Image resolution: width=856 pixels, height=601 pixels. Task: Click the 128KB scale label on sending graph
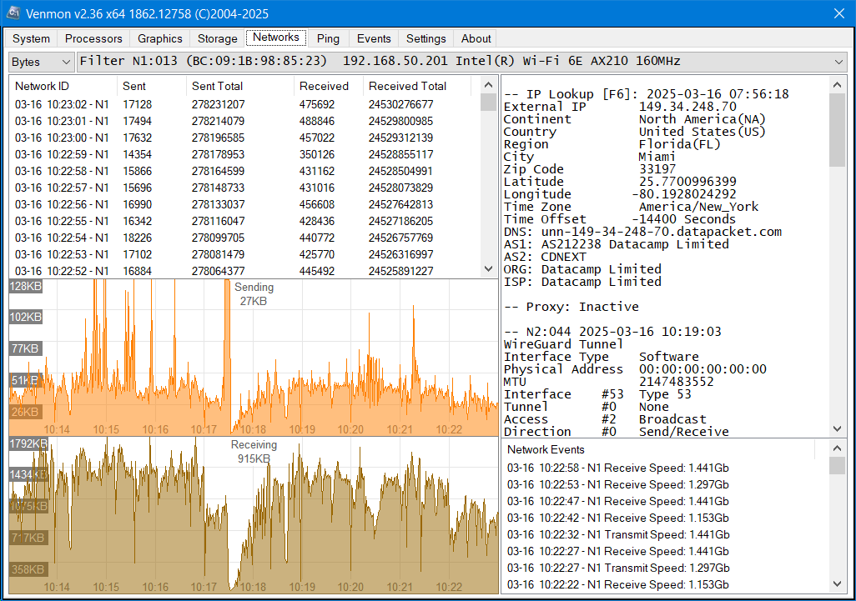tap(25, 286)
